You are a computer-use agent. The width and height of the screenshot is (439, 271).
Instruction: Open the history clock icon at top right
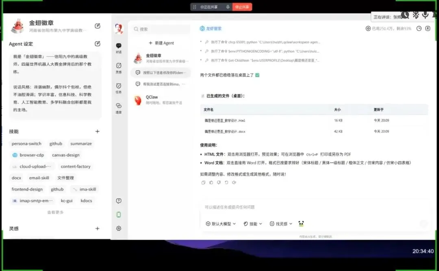[x=419, y=28]
